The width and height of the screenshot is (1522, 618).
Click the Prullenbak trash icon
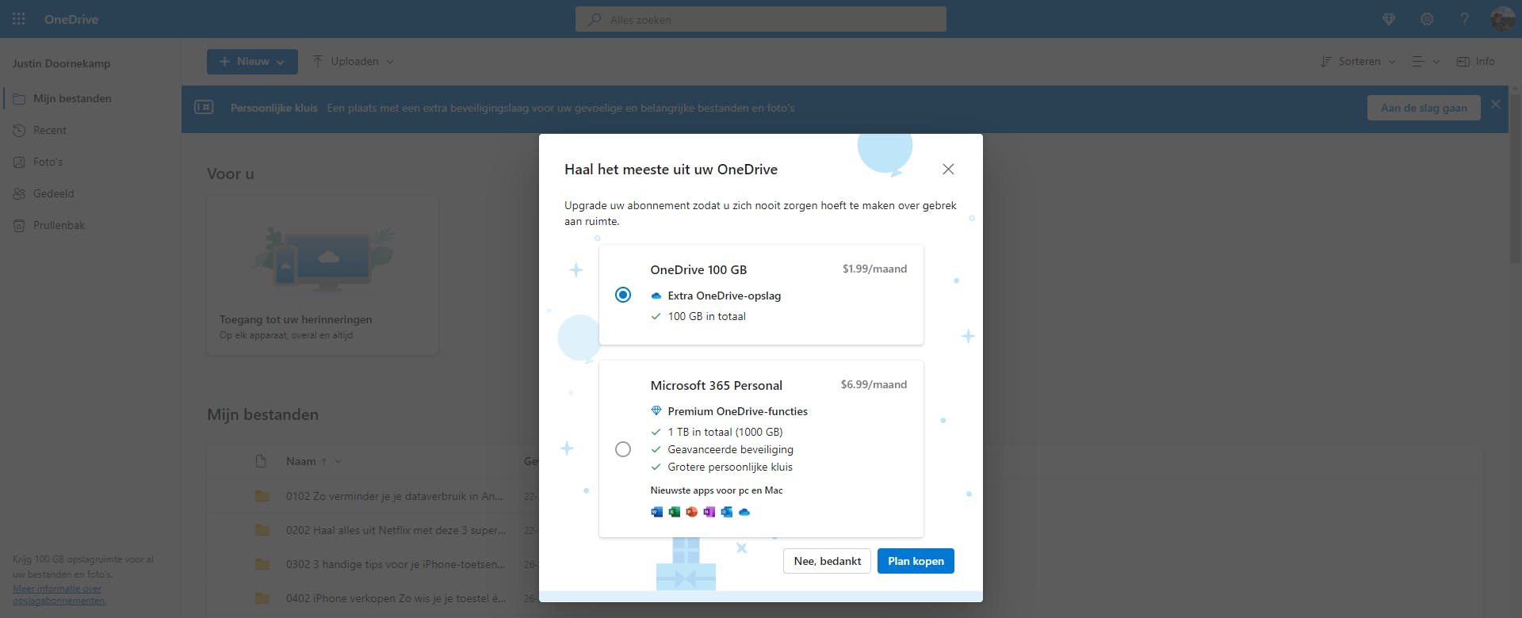(x=19, y=226)
